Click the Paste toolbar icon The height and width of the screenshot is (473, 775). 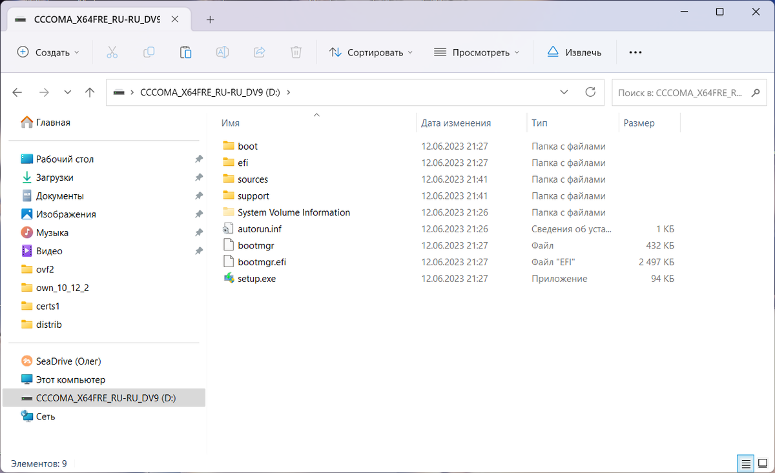click(185, 52)
